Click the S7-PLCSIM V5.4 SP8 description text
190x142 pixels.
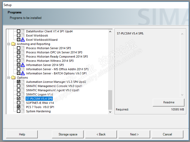(x=130, y=33)
